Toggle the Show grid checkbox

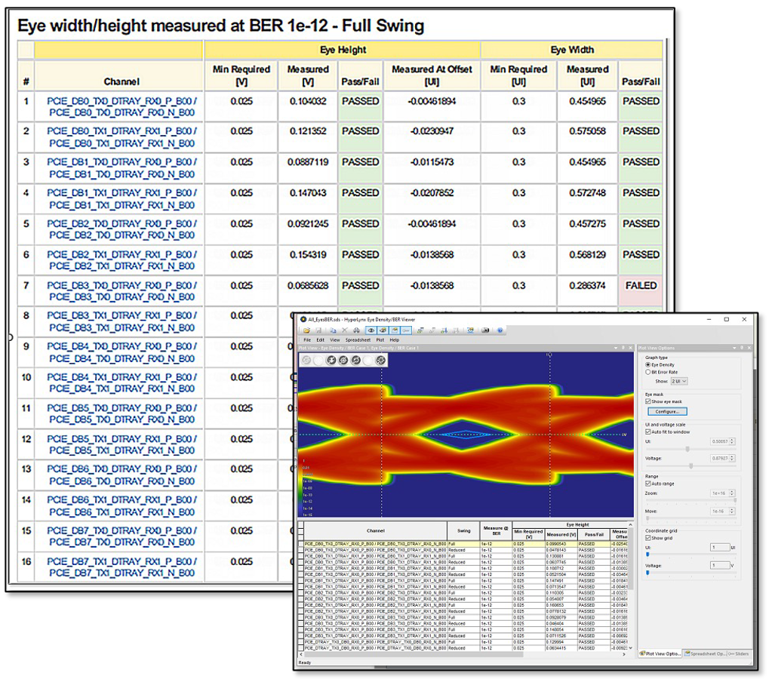click(647, 538)
